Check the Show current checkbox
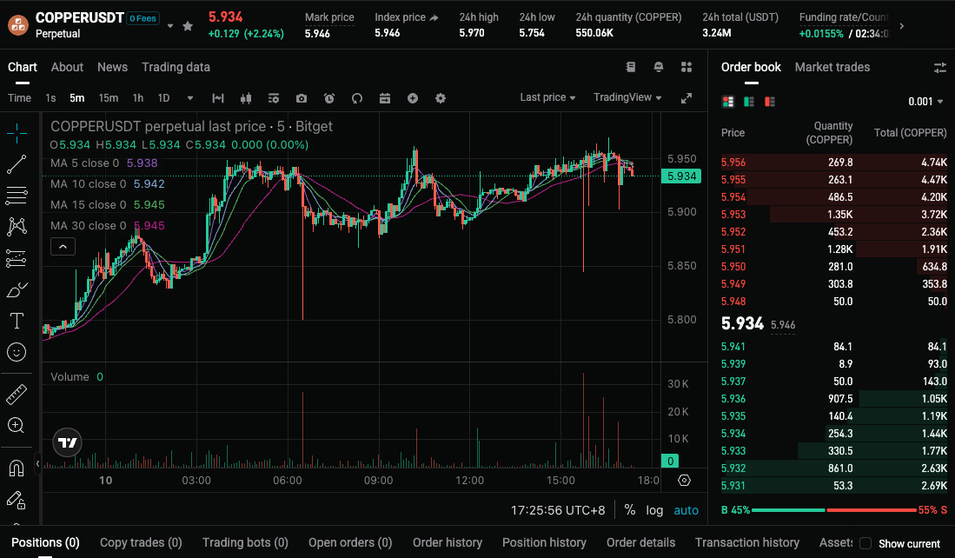Image resolution: width=955 pixels, height=558 pixels. tap(866, 543)
